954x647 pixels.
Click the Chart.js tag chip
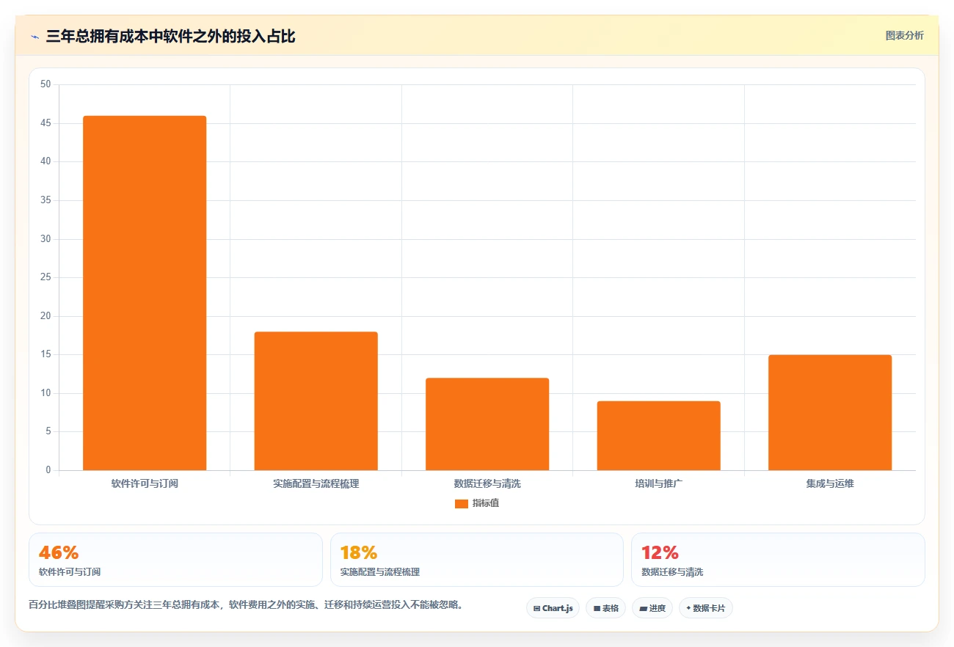point(553,608)
